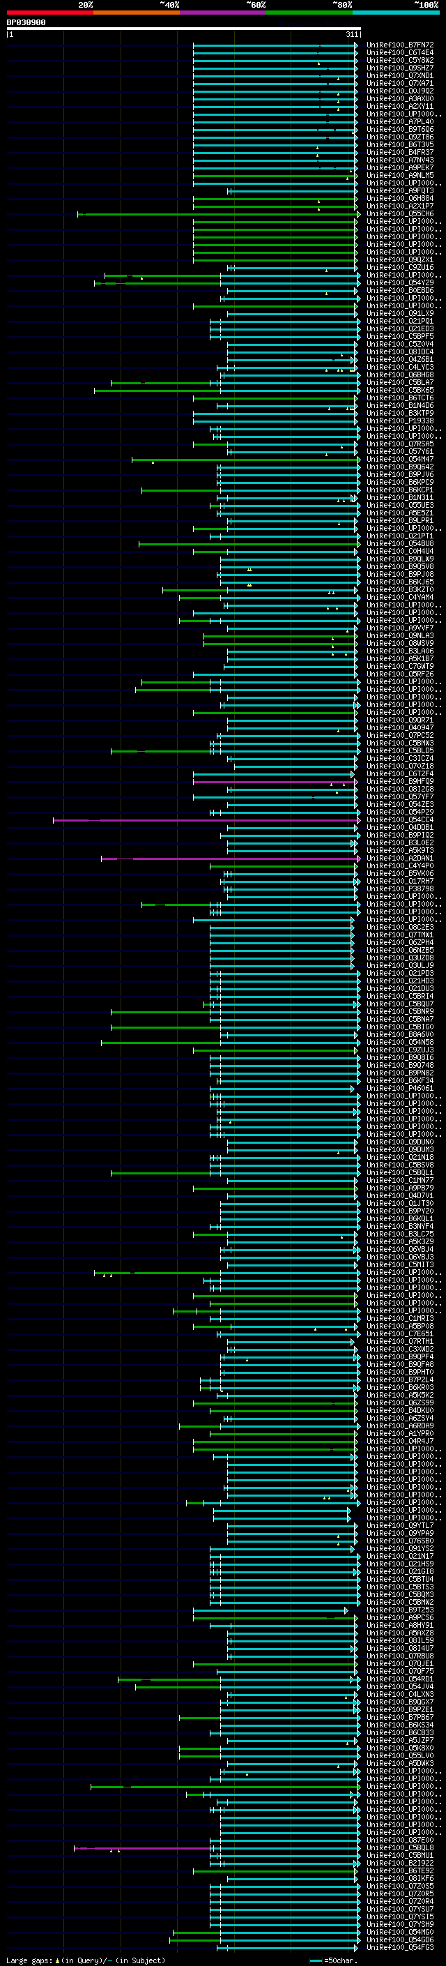Select the UniRef100_Q55CM6 entry
The height and width of the screenshot is (1966, 446).
400,213
